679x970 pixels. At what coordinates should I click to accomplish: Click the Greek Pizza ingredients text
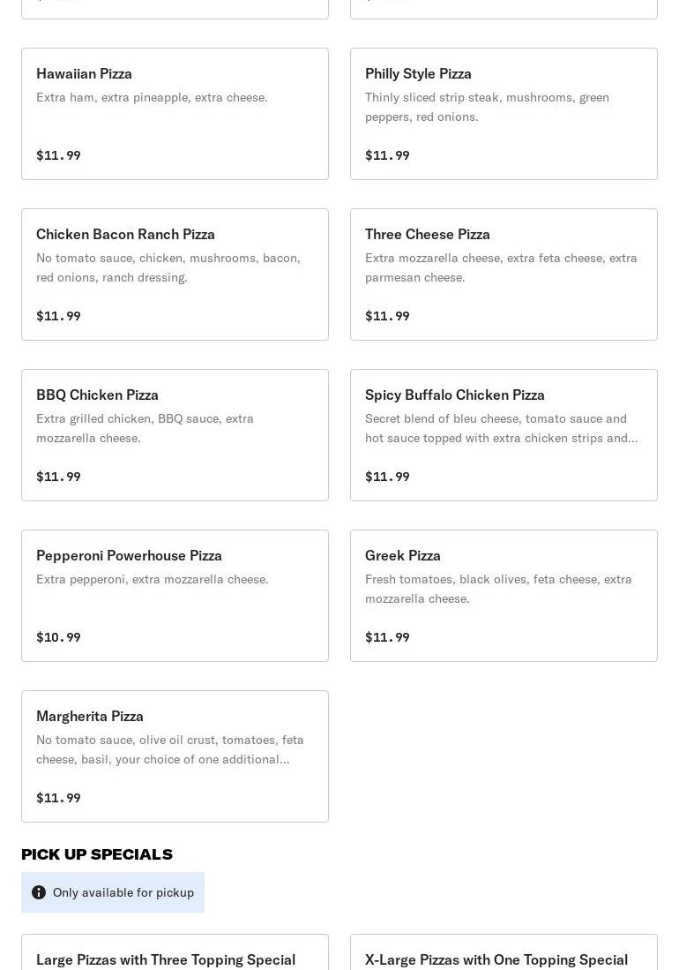click(498, 589)
